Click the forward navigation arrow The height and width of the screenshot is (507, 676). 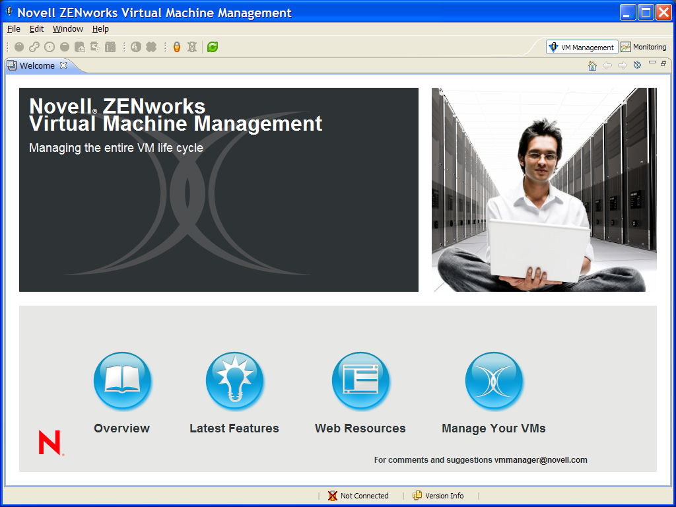point(623,65)
